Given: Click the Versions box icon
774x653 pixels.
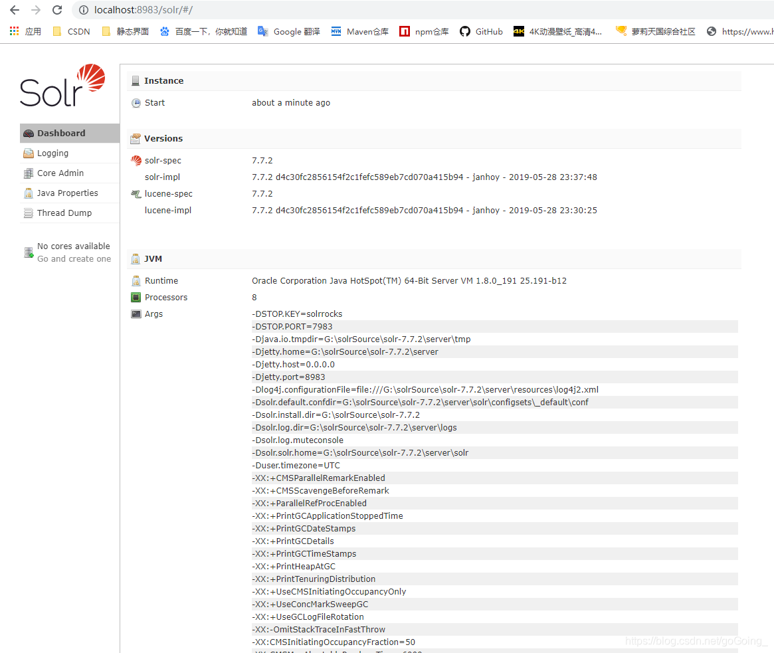Looking at the screenshot, I should [x=136, y=139].
